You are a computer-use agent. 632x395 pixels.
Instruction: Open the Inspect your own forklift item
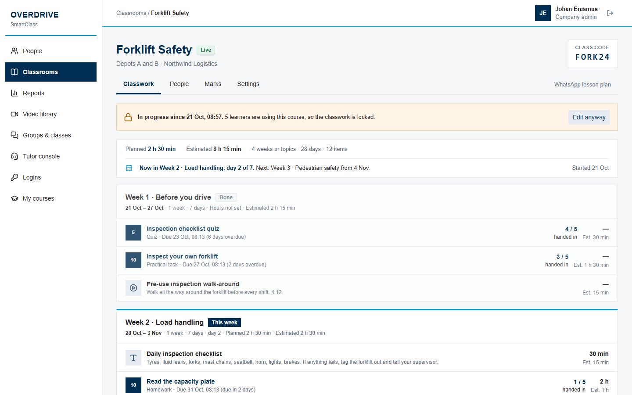(x=182, y=256)
